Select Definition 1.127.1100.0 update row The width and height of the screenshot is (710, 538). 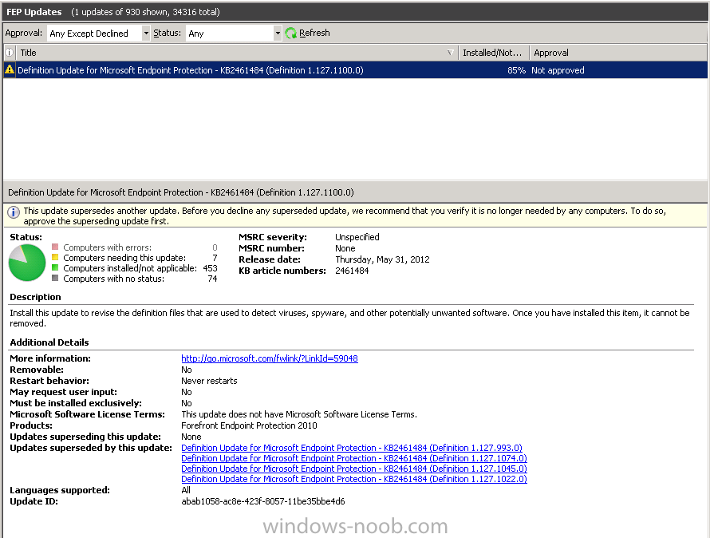coord(356,70)
